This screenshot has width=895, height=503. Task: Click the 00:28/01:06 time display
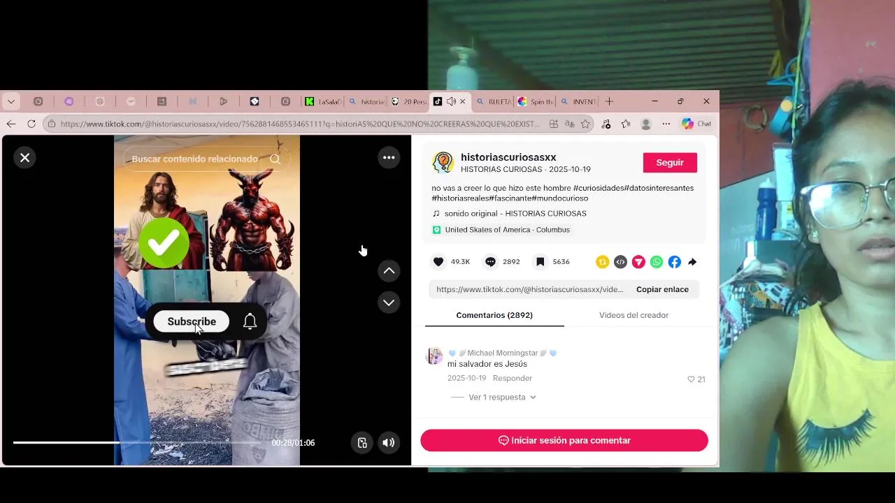coord(293,443)
